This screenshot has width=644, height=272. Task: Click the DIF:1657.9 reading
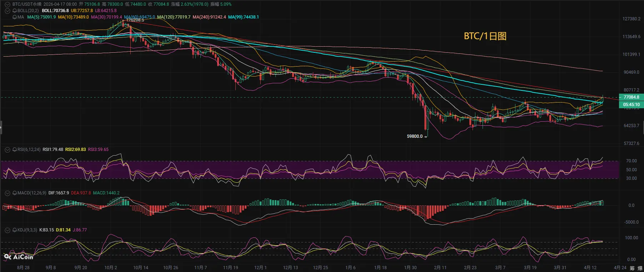pos(59,193)
